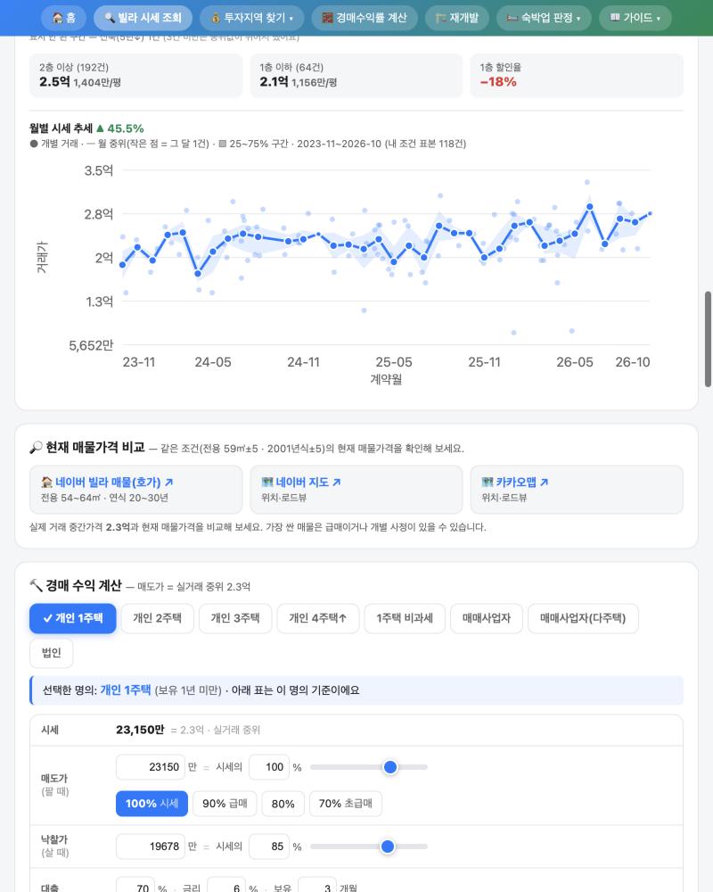Choose the 70% 초급매 preset

click(346, 804)
